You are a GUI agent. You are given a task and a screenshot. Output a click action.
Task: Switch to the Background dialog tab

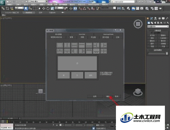click(x=71, y=37)
